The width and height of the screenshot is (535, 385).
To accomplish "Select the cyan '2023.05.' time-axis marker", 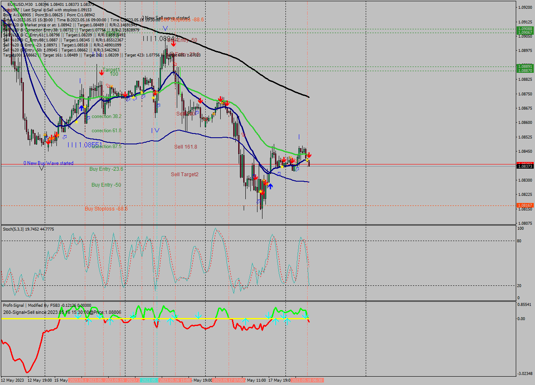I will 149,380.
